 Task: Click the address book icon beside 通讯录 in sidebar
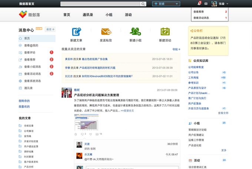20,88
